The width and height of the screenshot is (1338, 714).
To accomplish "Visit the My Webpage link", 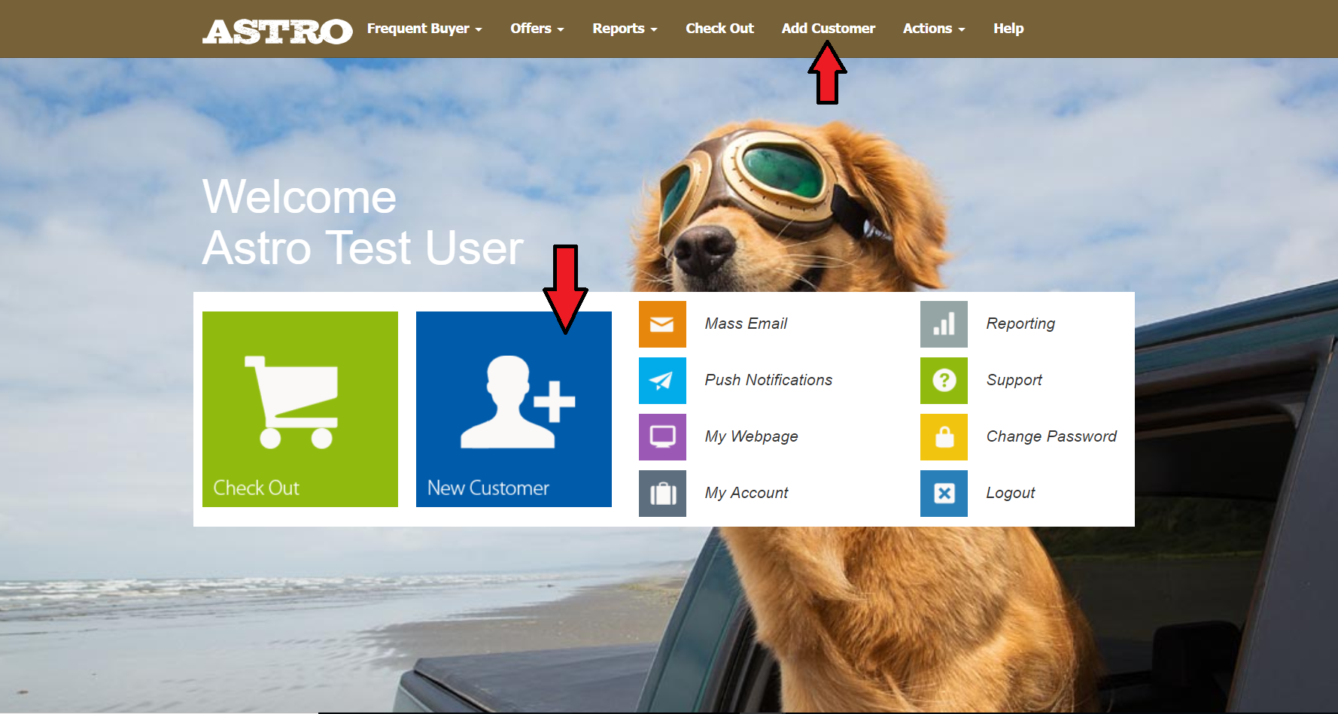I will pos(751,436).
